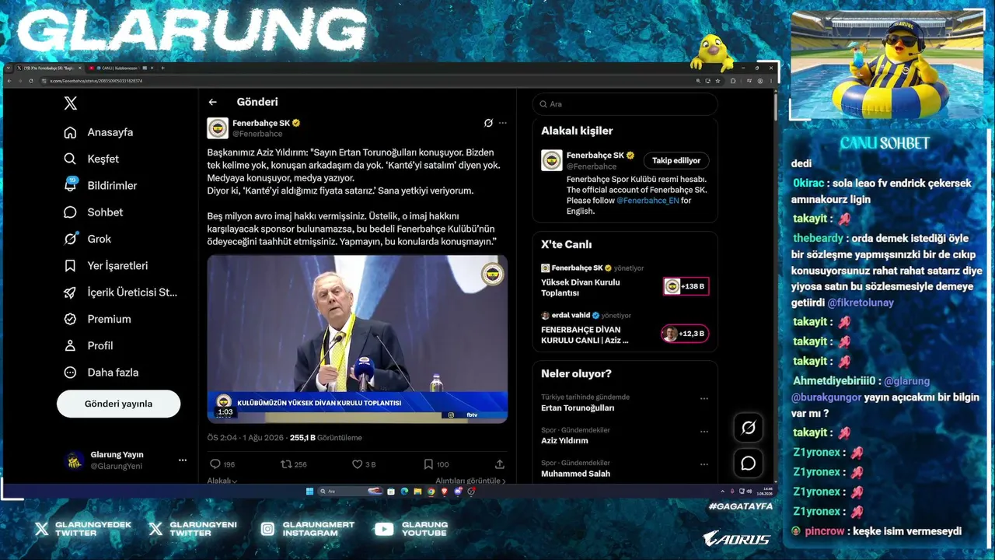Open the İçerik Üreticisi rocket icon
995x560 pixels.
[x=70, y=292]
